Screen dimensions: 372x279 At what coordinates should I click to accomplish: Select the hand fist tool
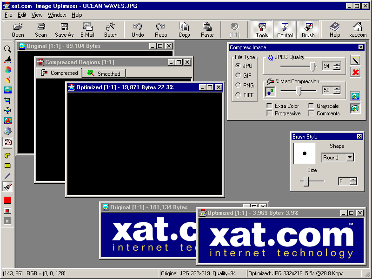tap(7, 142)
